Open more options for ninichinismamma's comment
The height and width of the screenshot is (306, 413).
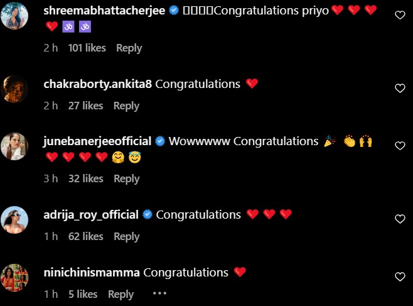click(159, 293)
